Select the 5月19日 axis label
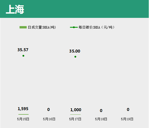Viewport: 149px width, 128px height. (127, 119)
